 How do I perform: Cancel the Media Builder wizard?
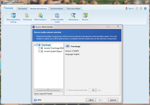(113, 100)
